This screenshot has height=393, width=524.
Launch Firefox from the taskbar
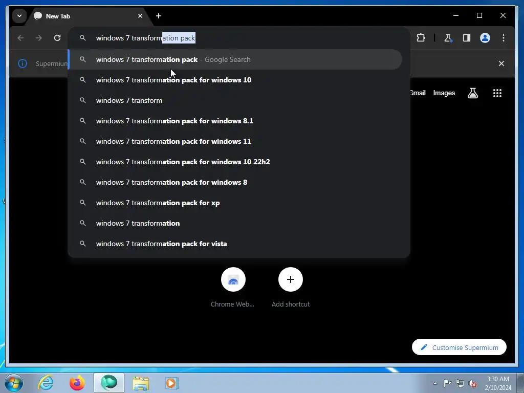pos(77,383)
